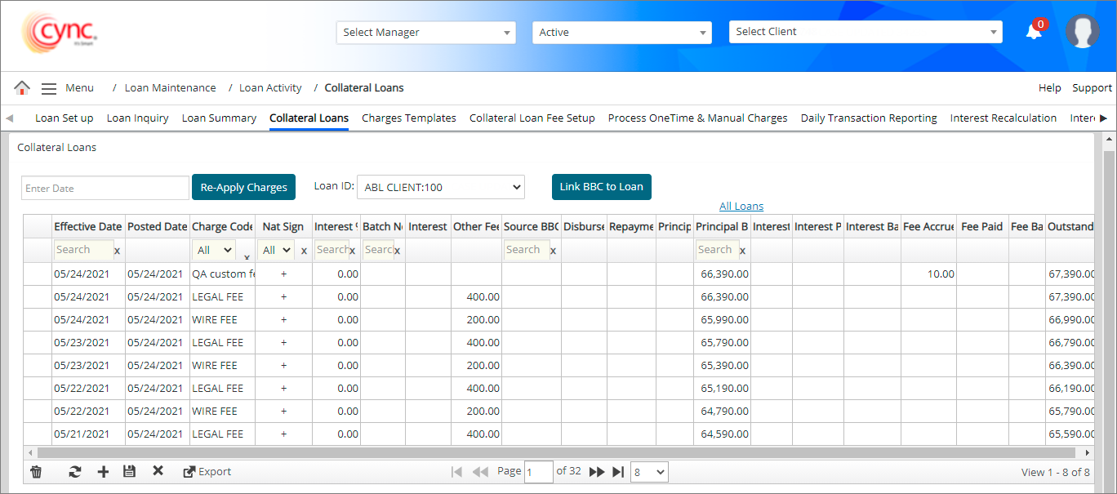Screen dimensions: 1117x494
Task: Go to the next page arrow
Action: click(597, 471)
